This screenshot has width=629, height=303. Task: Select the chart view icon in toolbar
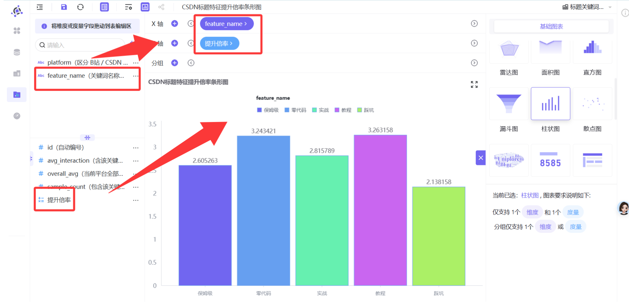tap(145, 7)
